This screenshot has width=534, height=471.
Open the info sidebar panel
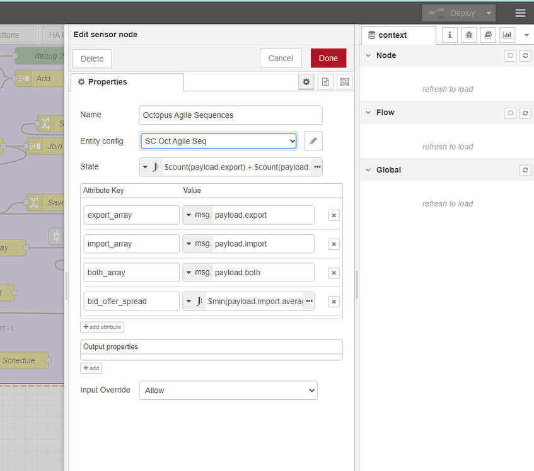point(450,35)
